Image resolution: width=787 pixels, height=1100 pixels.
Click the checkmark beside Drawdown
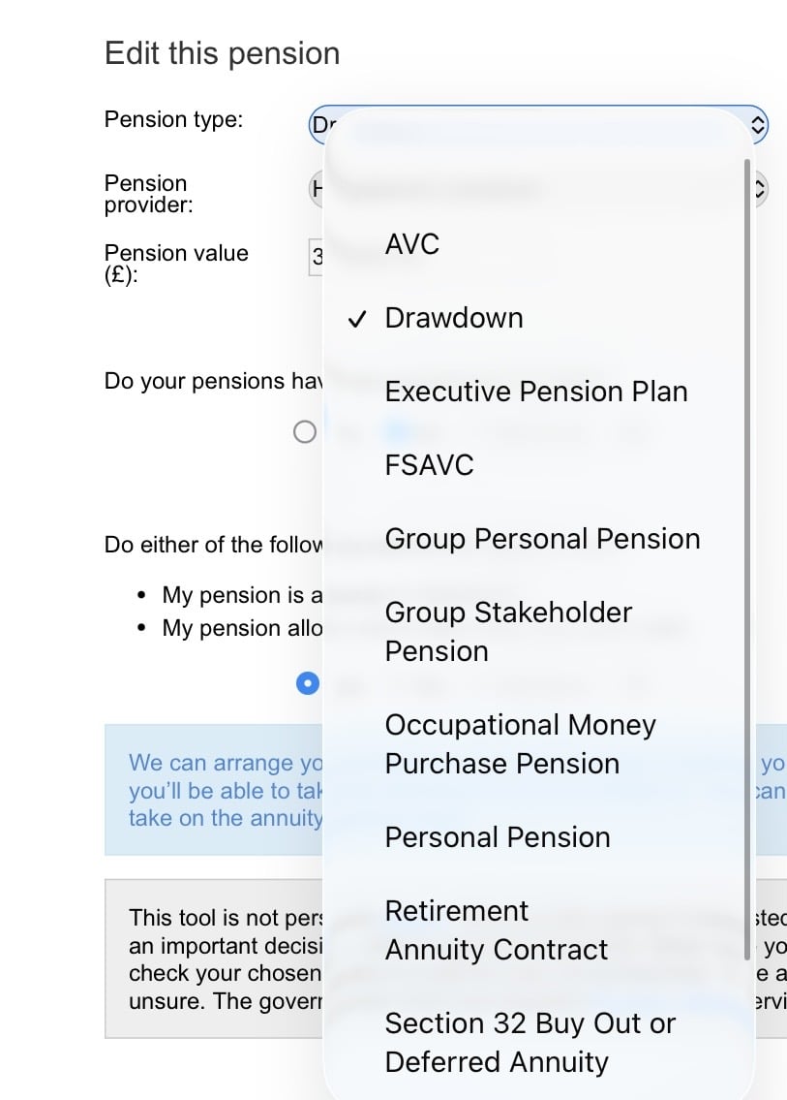tap(357, 319)
